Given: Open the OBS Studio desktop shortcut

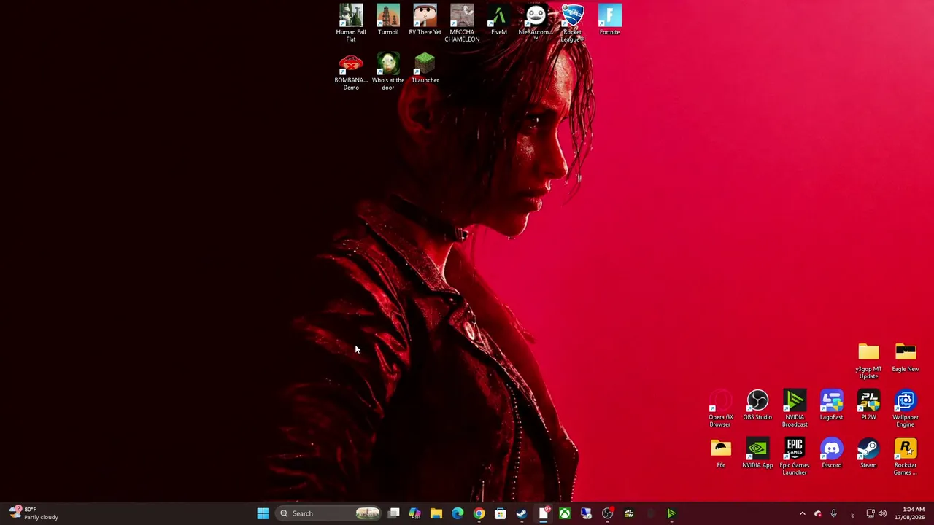Looking at the screenshot, I should [x=757, y=405].
